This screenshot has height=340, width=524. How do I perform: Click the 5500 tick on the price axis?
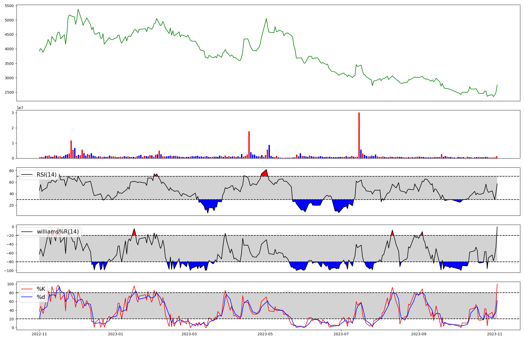9,6
